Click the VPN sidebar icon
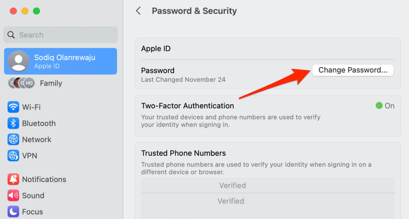 click(13, 156)
